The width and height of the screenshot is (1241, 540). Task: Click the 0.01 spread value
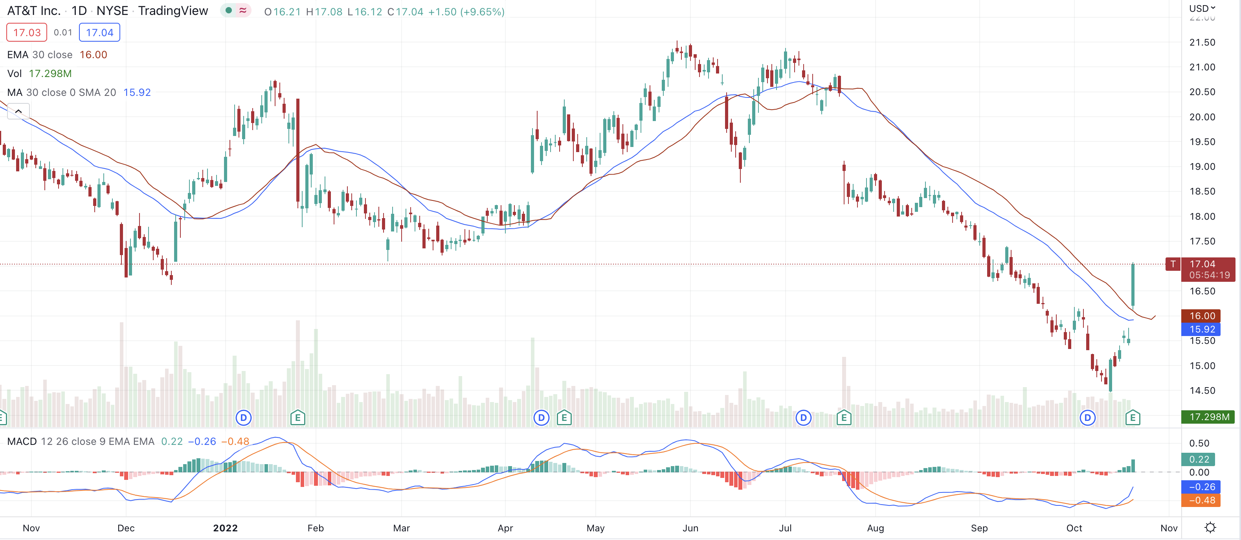63,32
